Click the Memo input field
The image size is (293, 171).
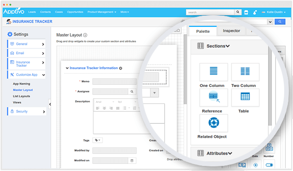click(114, 82)
